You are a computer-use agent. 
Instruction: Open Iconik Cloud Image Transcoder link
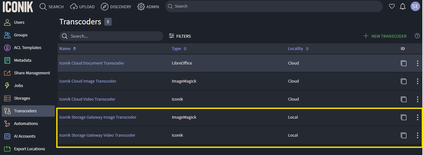pos(88,81)
